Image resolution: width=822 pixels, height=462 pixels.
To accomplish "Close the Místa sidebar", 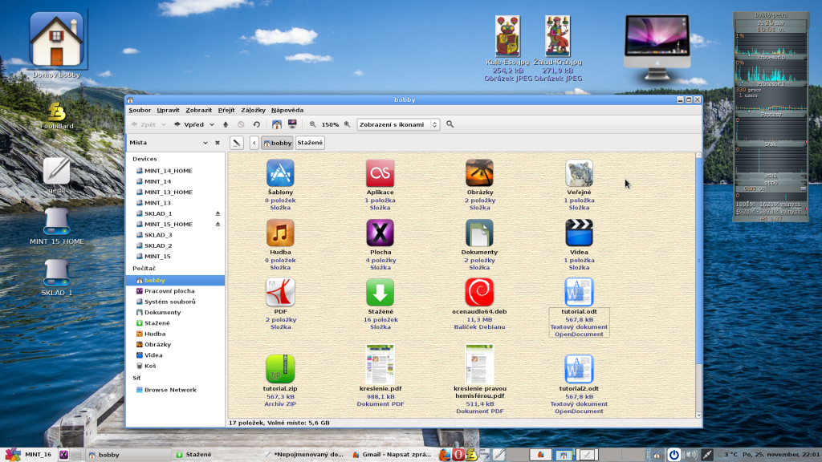I will coord(217,143).
